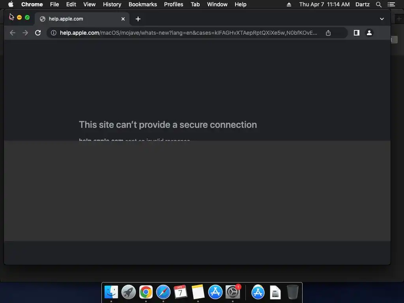Open Safari compass icon in Dock

163,292
